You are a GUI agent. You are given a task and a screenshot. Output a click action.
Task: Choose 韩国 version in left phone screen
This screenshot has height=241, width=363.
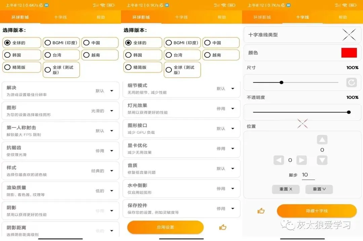coord(22,55)
